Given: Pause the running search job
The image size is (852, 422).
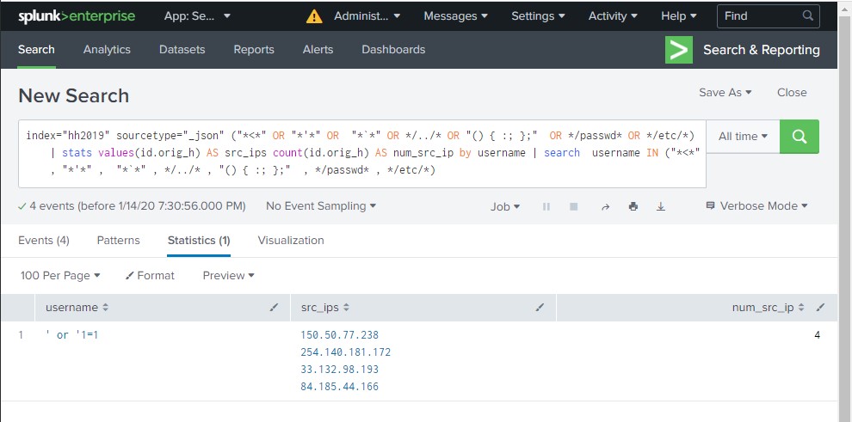Looking at the screenshot, I should coord(546,206).
